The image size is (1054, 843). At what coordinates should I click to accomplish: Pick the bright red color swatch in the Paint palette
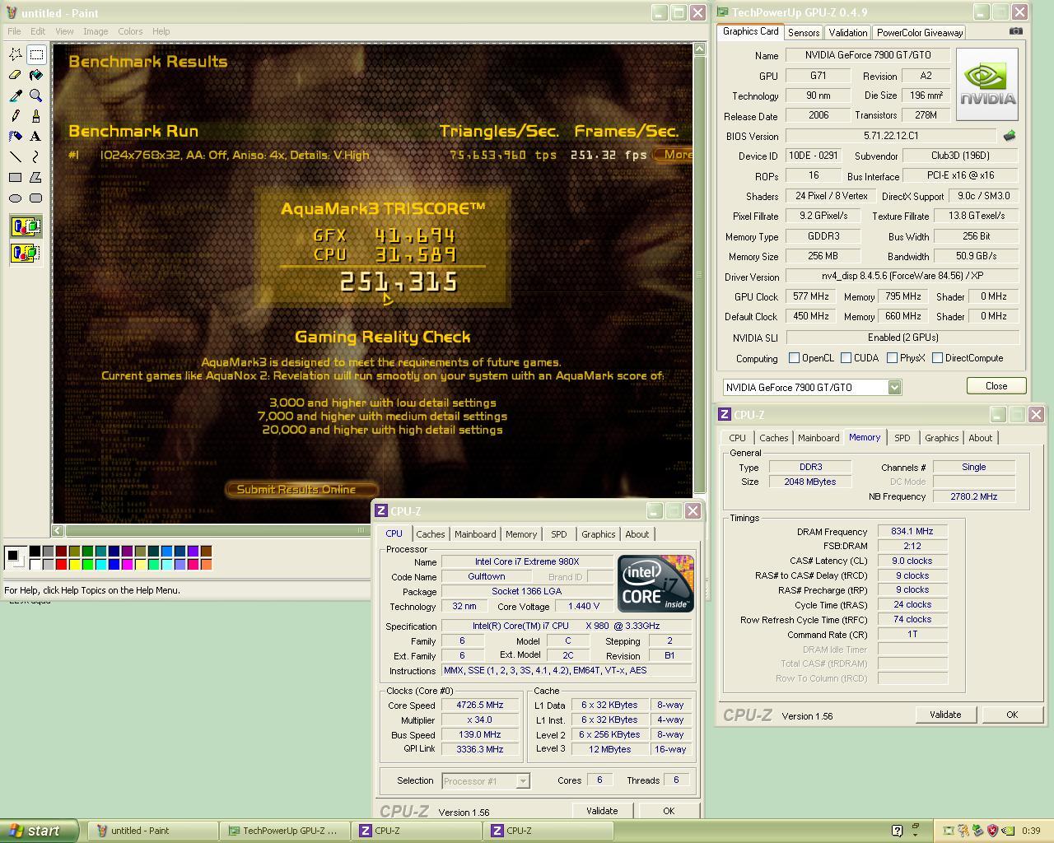(x=61, y=564)
